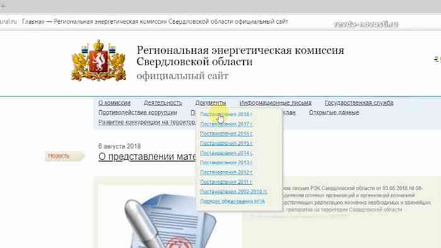Click the document with pen illustration
This screenshot has height=248, width=441.
pos(170,220)
